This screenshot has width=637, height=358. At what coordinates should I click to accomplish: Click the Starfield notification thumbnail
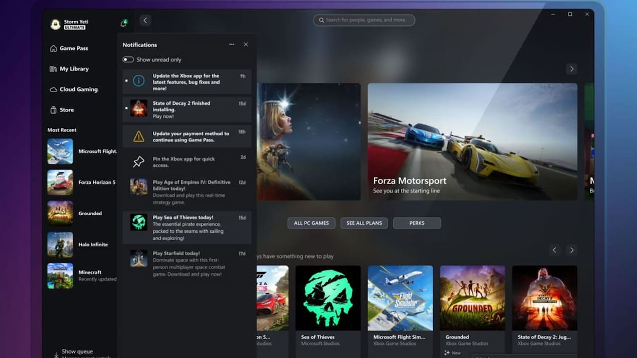point(139,258)
